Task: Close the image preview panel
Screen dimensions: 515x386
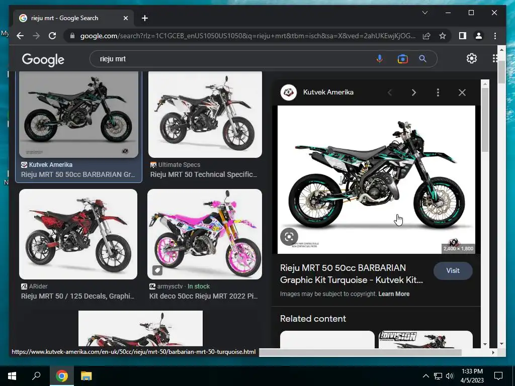Action: (462, 92)
